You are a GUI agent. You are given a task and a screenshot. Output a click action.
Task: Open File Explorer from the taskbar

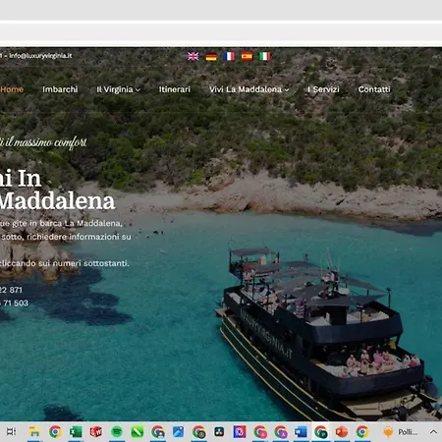(34, 432)
